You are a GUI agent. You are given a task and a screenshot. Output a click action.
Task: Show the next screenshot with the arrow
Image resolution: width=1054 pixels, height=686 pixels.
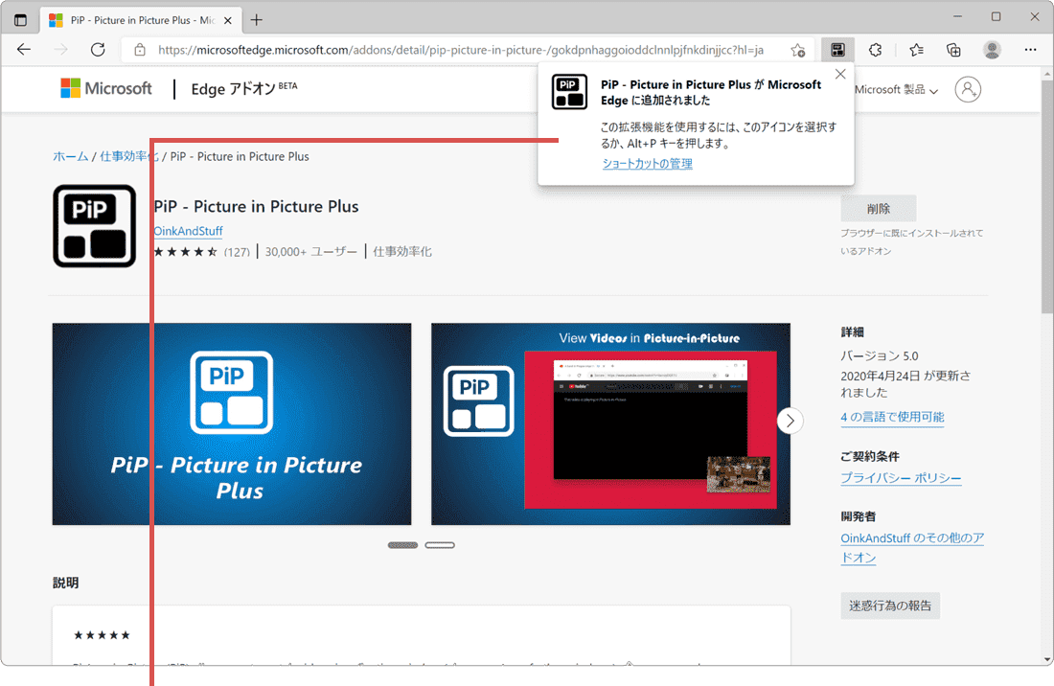click(790, 421)
